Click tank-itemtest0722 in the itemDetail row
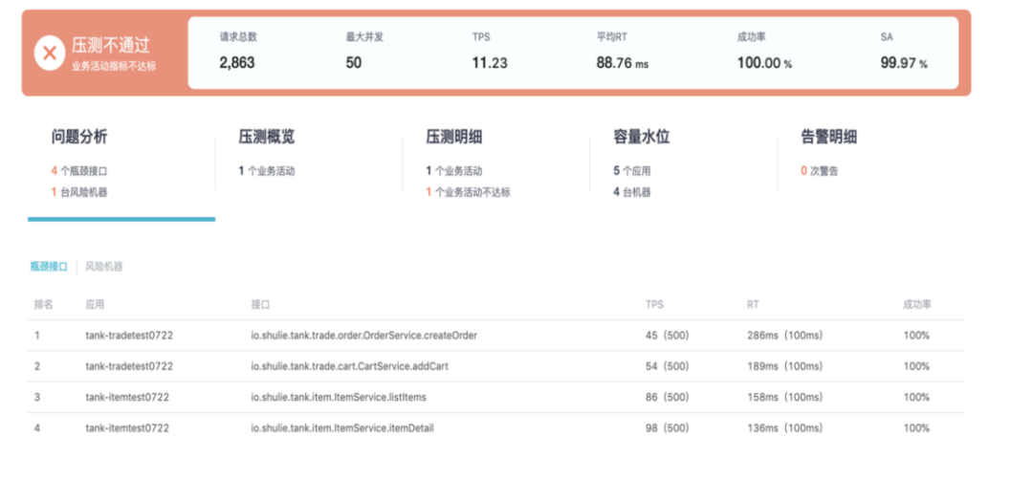The width and height of the screenshot is (1033, 480). [x=127, y=428]
